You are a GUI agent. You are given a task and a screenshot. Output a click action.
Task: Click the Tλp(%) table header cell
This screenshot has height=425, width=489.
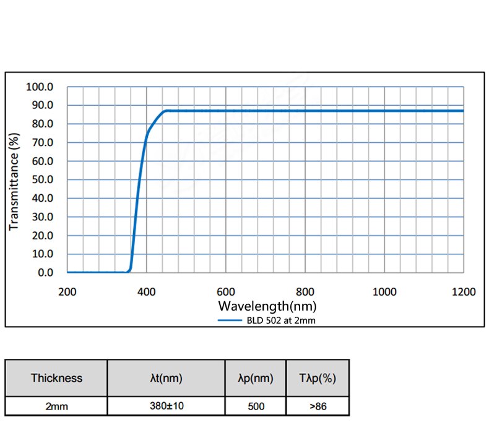pyautogui.click(x=318, y=378)
